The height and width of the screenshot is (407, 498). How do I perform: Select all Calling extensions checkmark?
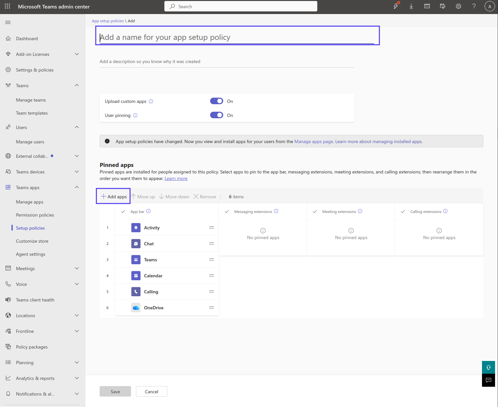(403, 211)
